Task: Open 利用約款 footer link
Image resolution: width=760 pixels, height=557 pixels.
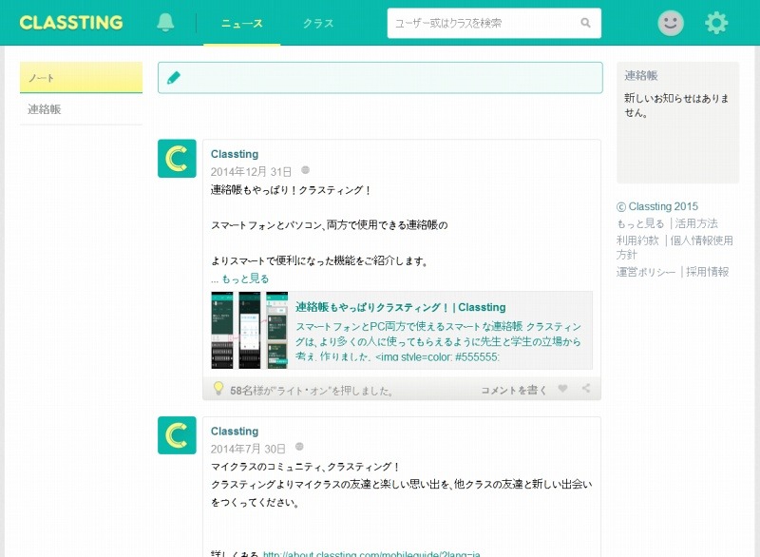Action: click(637, 240)
